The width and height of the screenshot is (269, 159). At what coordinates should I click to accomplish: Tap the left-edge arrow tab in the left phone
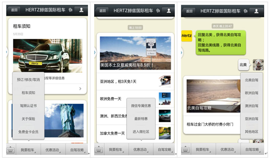click(7, 52)
